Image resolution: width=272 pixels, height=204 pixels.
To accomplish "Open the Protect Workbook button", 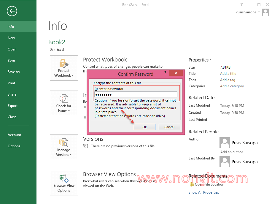I will [64, 68].
